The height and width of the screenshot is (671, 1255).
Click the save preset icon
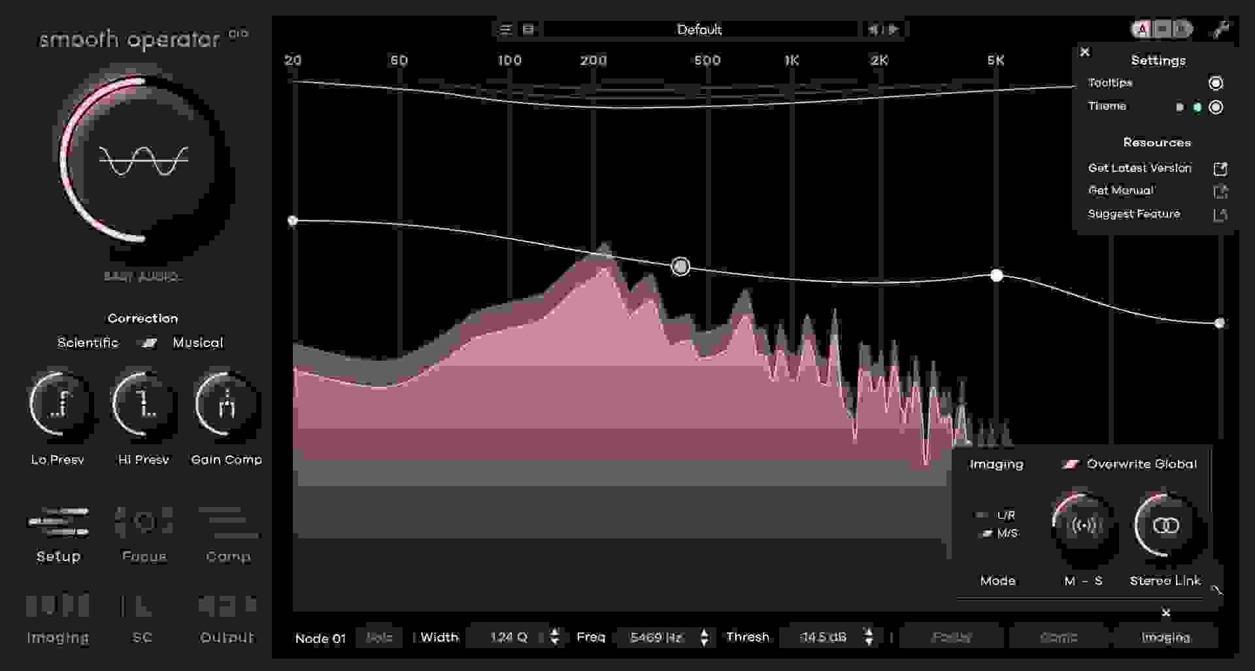pyautogui.click(x=527, y=29)
